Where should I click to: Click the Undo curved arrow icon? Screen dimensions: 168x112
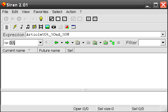click(x=26, y=19)
